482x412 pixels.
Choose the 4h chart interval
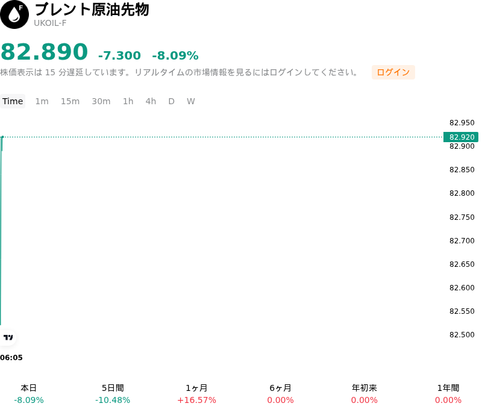(x=151, y=101)
